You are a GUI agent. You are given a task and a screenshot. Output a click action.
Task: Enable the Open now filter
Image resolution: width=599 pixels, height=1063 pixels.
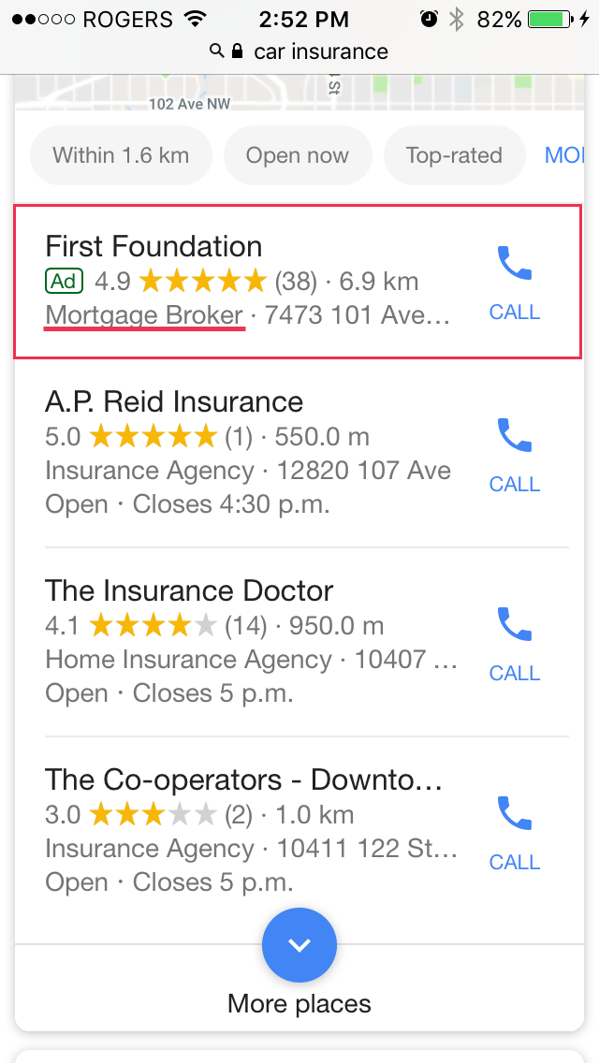click(298, 155)
